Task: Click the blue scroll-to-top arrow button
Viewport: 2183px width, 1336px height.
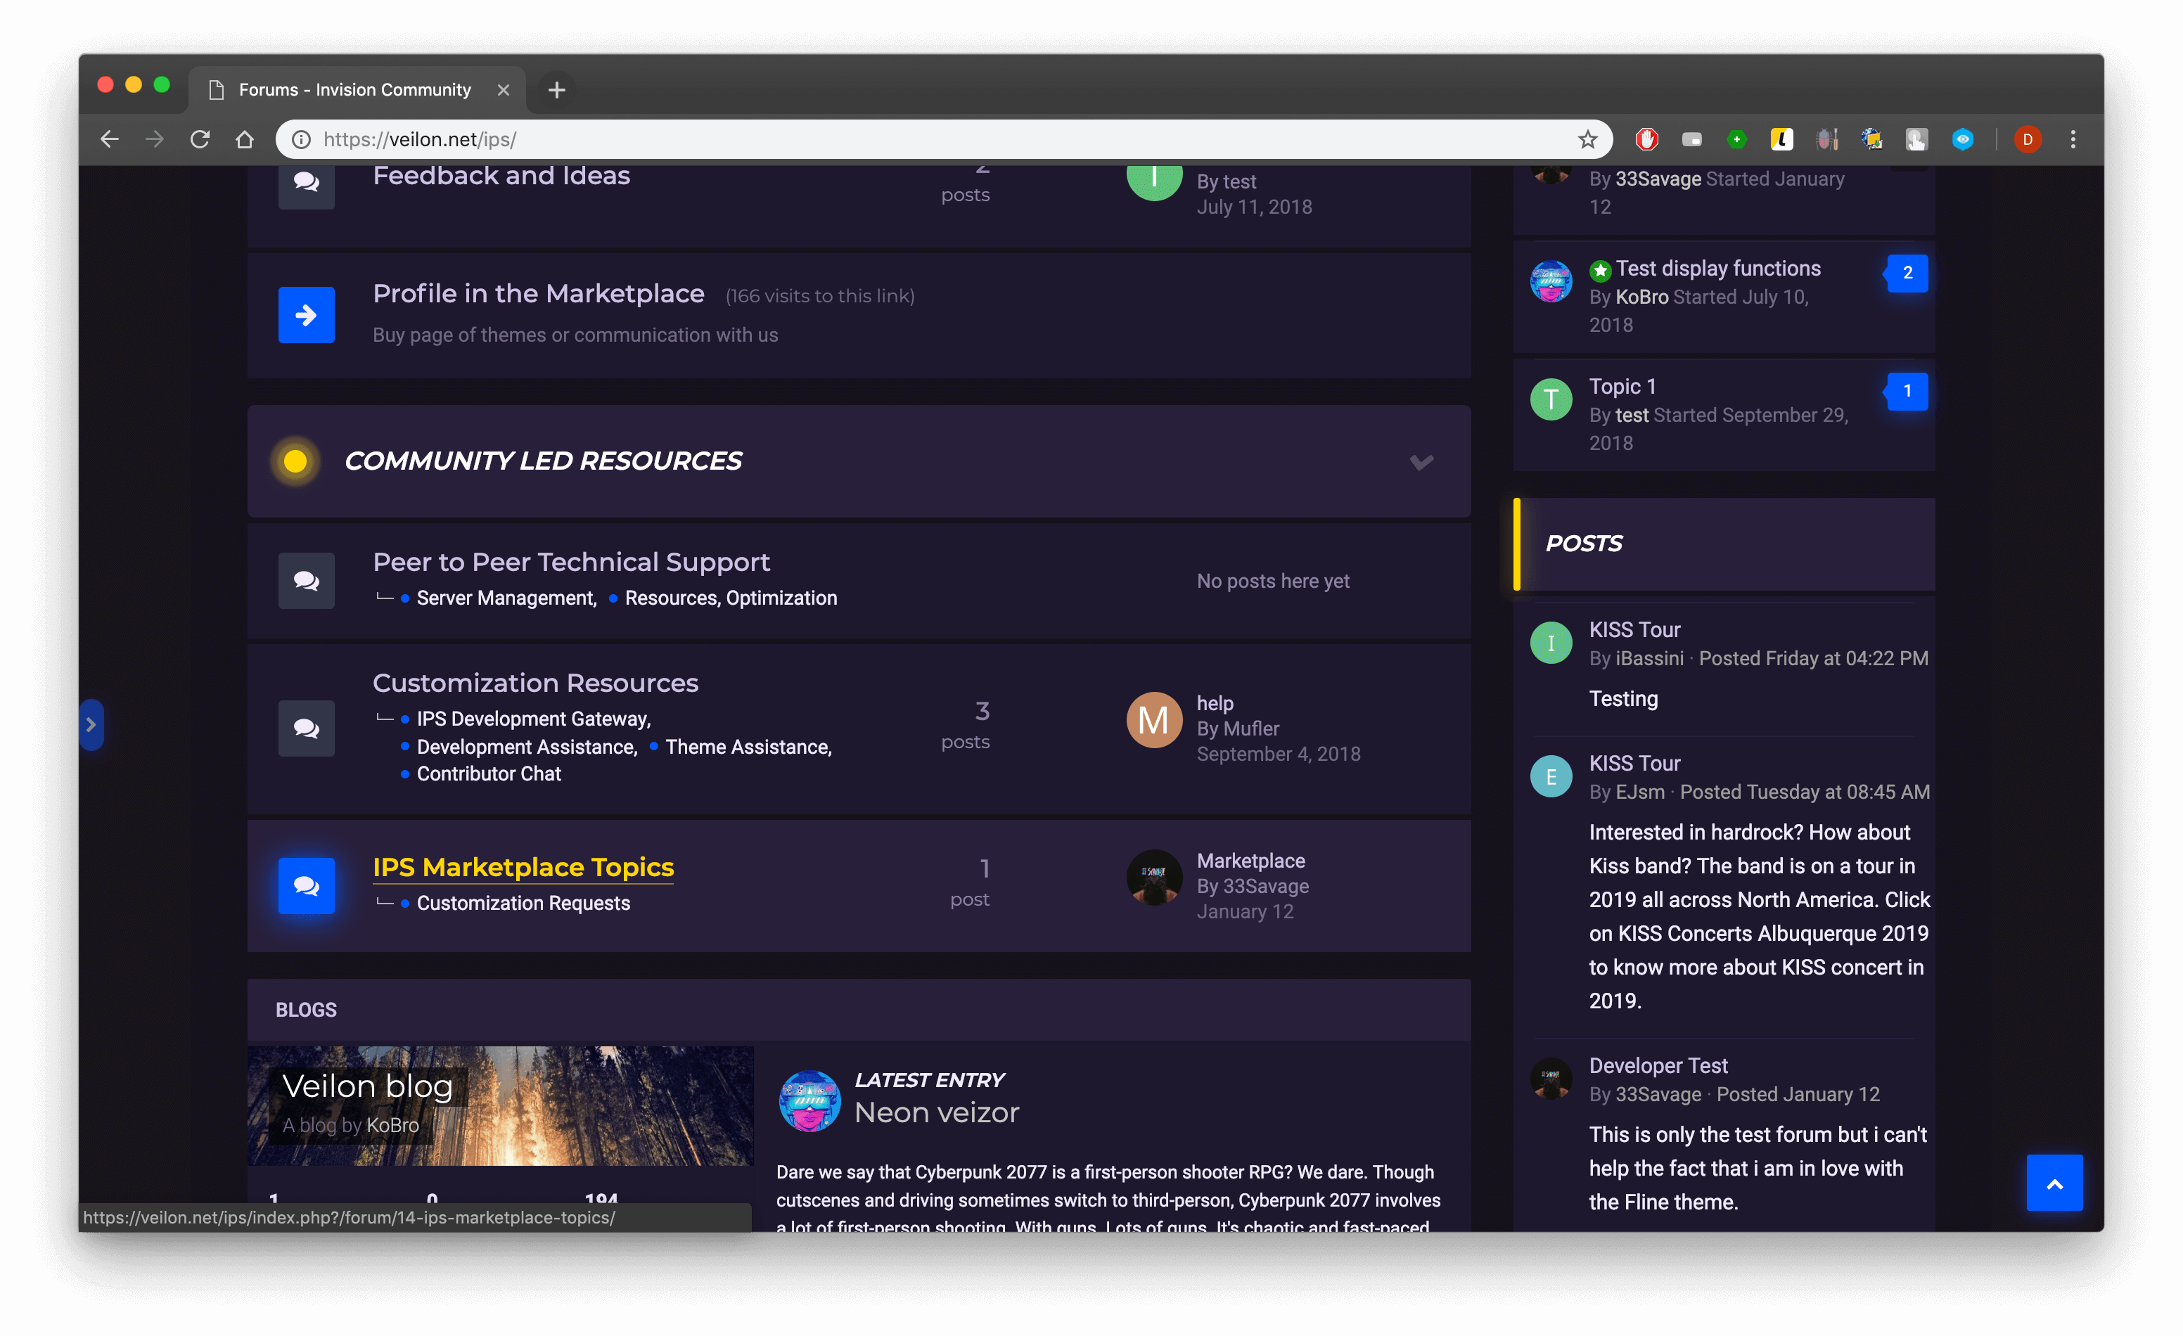Action: click(2054, 1183)
